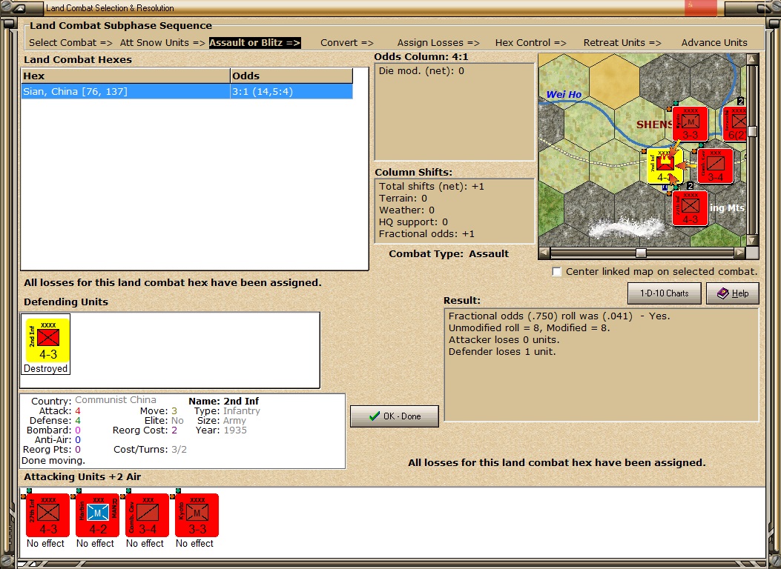Click the 27th Inf 4-3 attacking unit
This screenshot has height=569, width=781.
(47, 515)
